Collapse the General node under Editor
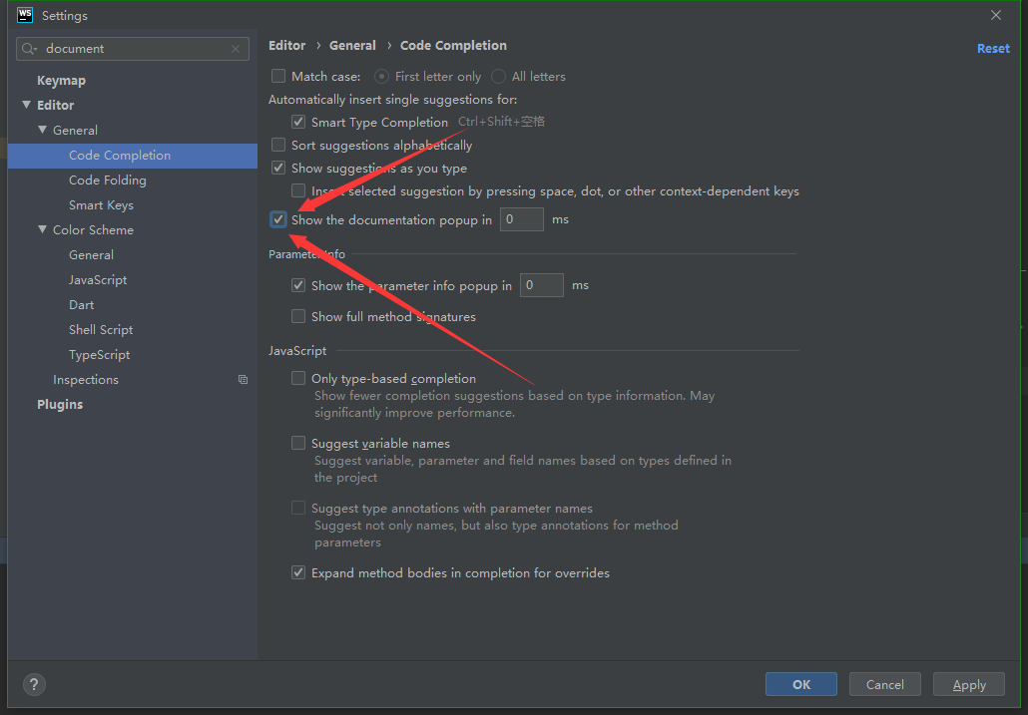 point(41,130)
